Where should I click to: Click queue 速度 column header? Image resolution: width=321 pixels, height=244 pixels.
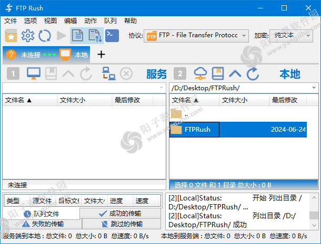[x=147, y=201]
